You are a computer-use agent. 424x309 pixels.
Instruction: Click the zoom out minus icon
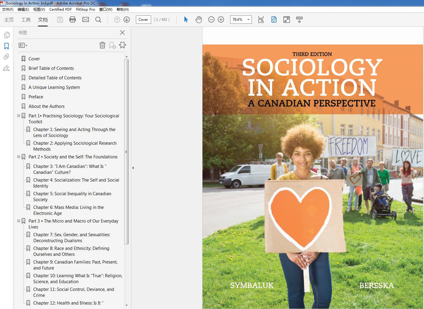[211, 20]
